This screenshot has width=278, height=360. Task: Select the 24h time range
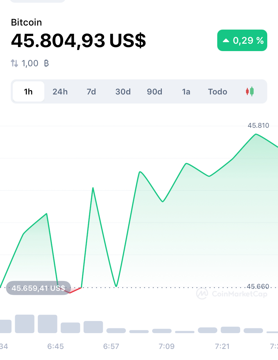[x=60, y=92]
